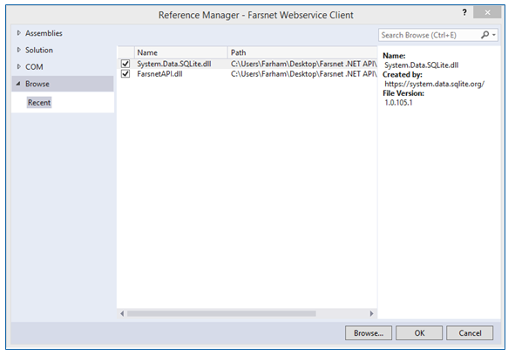The height and width of the screenshot is (355, 515).
Task: Select the Browse category label
Action: 37,84
